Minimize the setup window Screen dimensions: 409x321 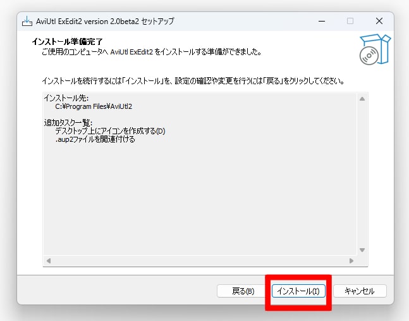pyautogui.click(x=322, y=21)
